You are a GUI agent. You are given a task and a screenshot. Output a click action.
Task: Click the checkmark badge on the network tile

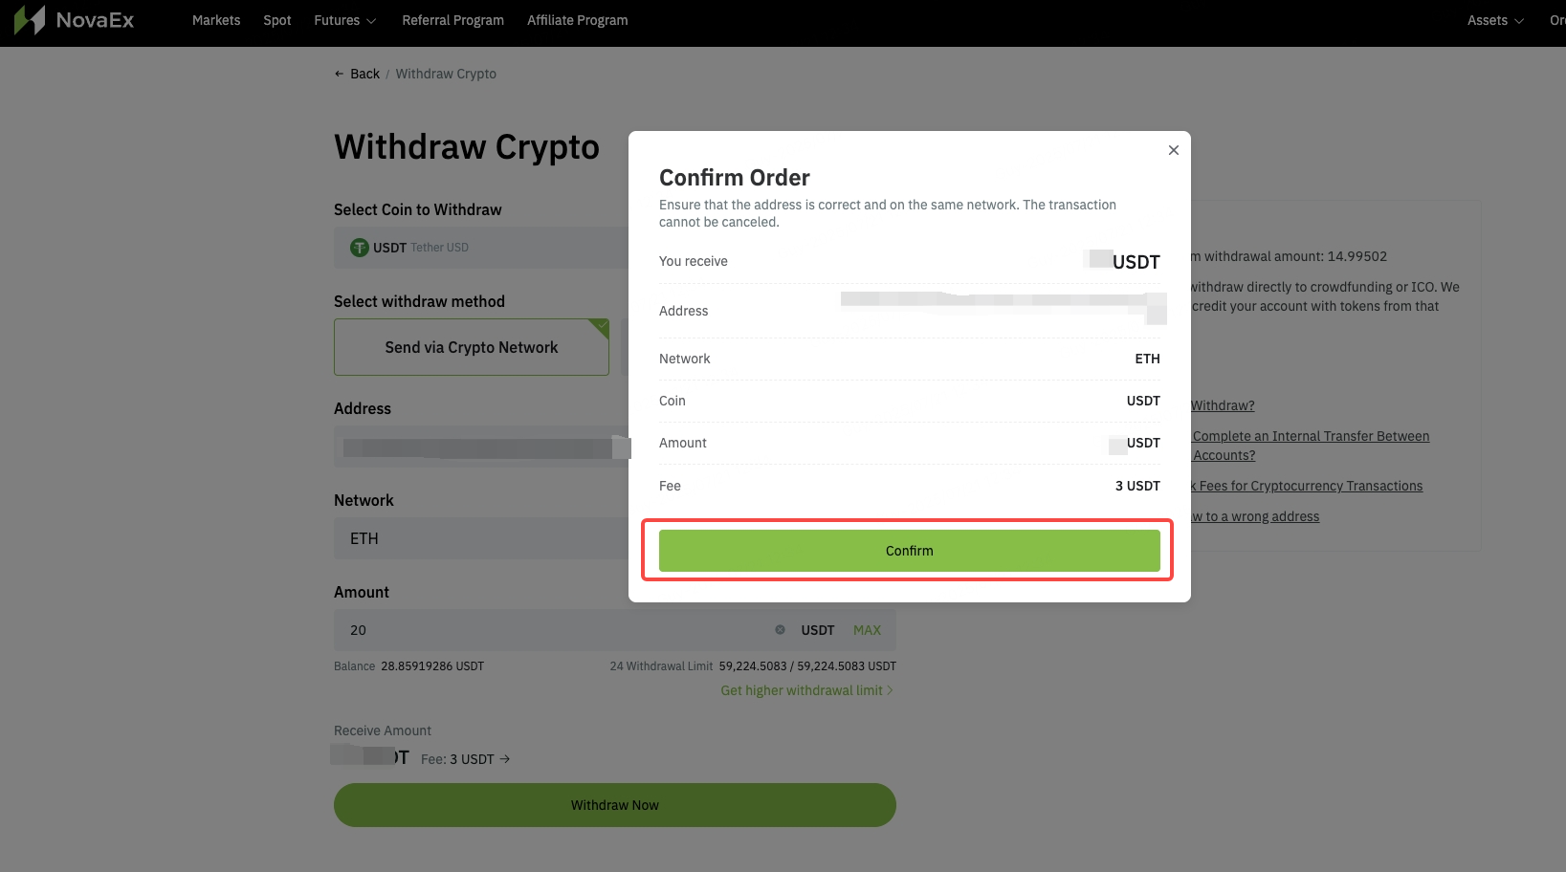click(601, 325)
